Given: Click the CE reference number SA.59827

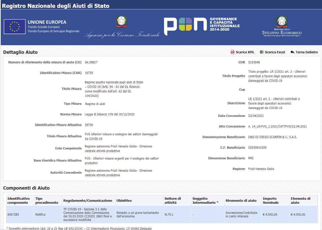Looking at the screenshot, I should [91, 62].
